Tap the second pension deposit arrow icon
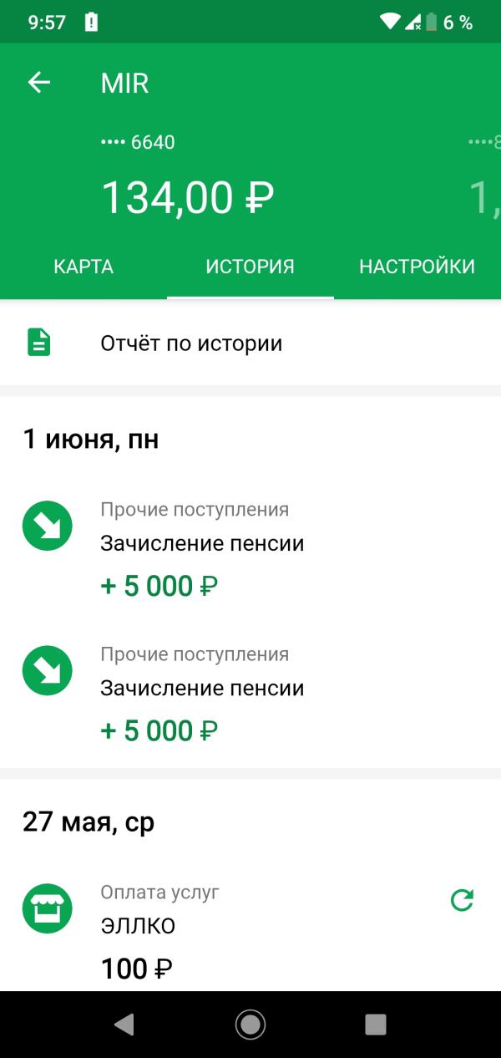Image resolution: width=501 pixels, height=1058 pixels. click(47, 671)
